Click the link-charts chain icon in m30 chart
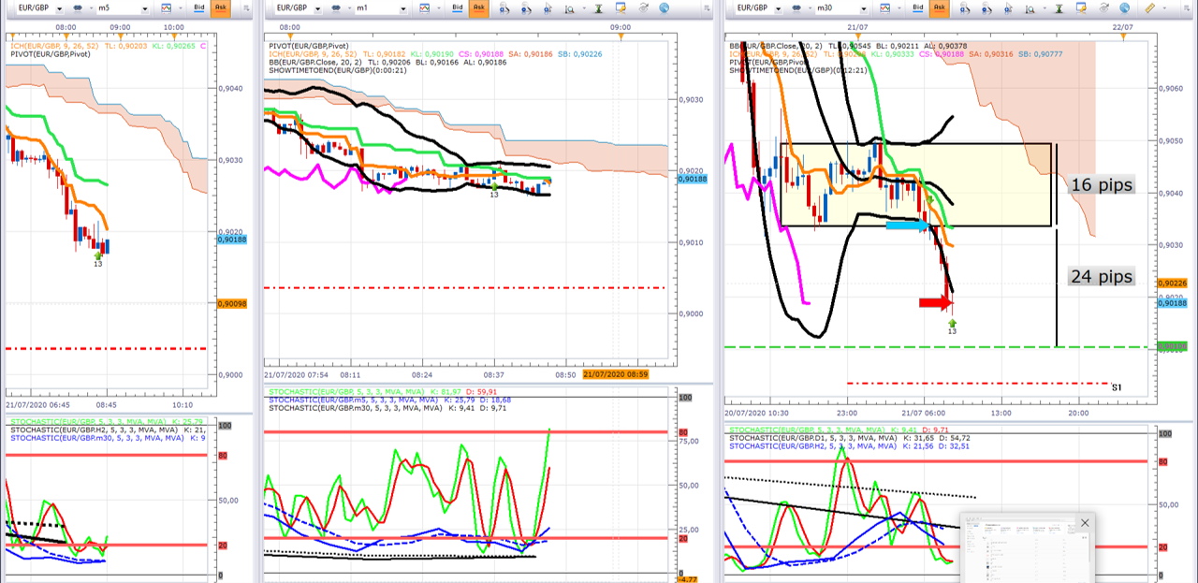The image size is (1198, 583). pyautogui.click(x=796, y=7)
